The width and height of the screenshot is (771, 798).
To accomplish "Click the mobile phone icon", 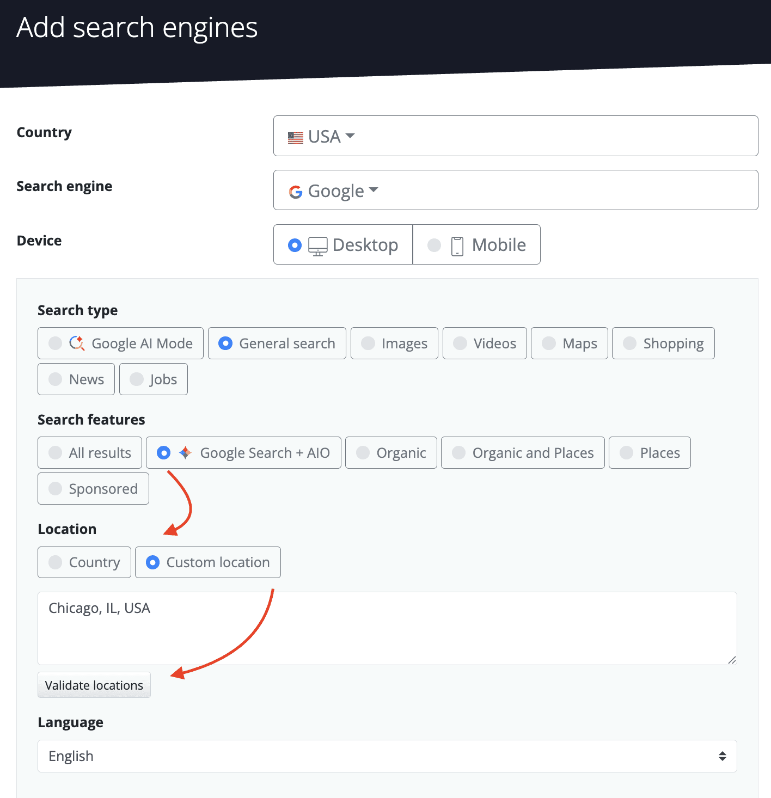I will coord(456,245).
